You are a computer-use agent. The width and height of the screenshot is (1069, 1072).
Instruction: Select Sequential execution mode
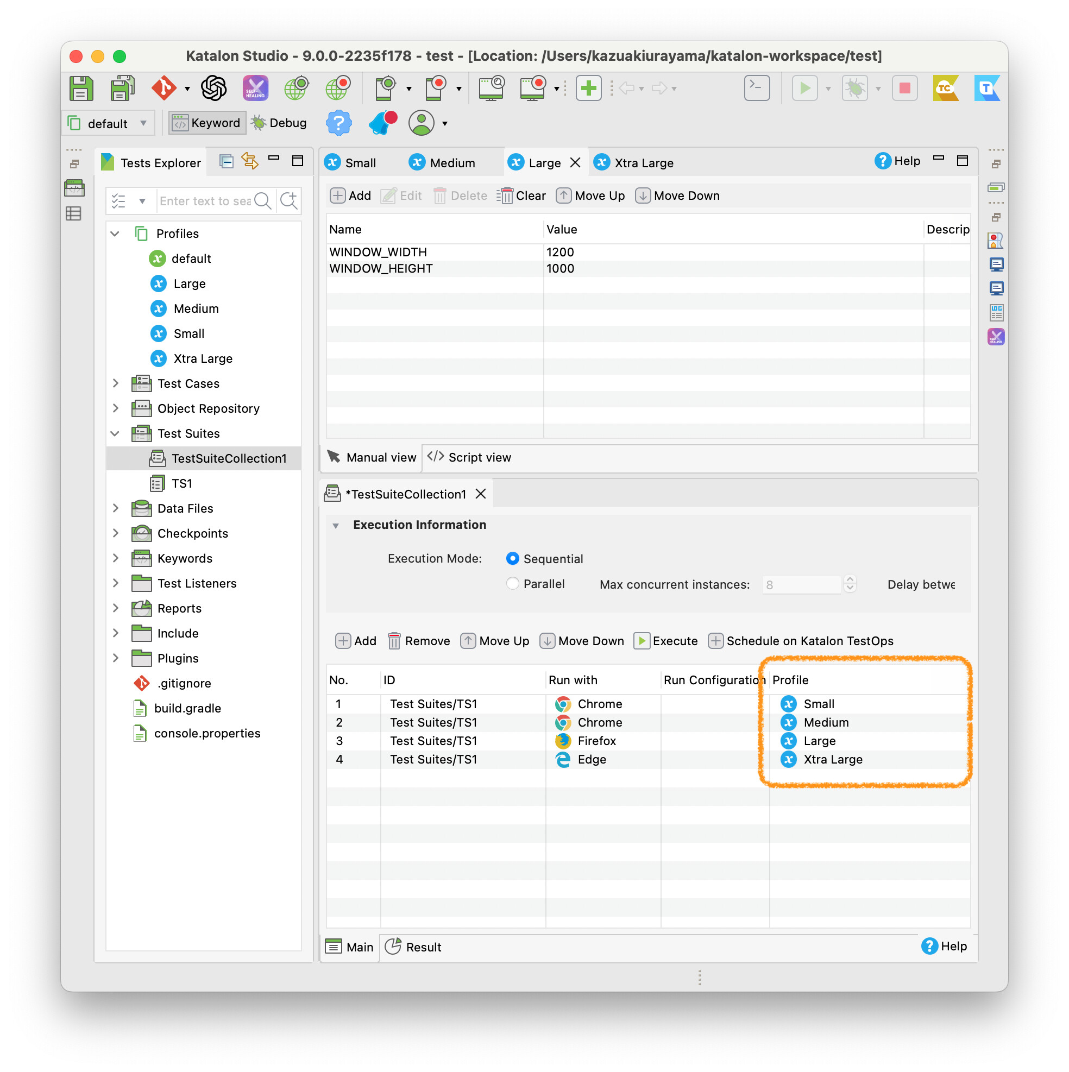(512, 558)
